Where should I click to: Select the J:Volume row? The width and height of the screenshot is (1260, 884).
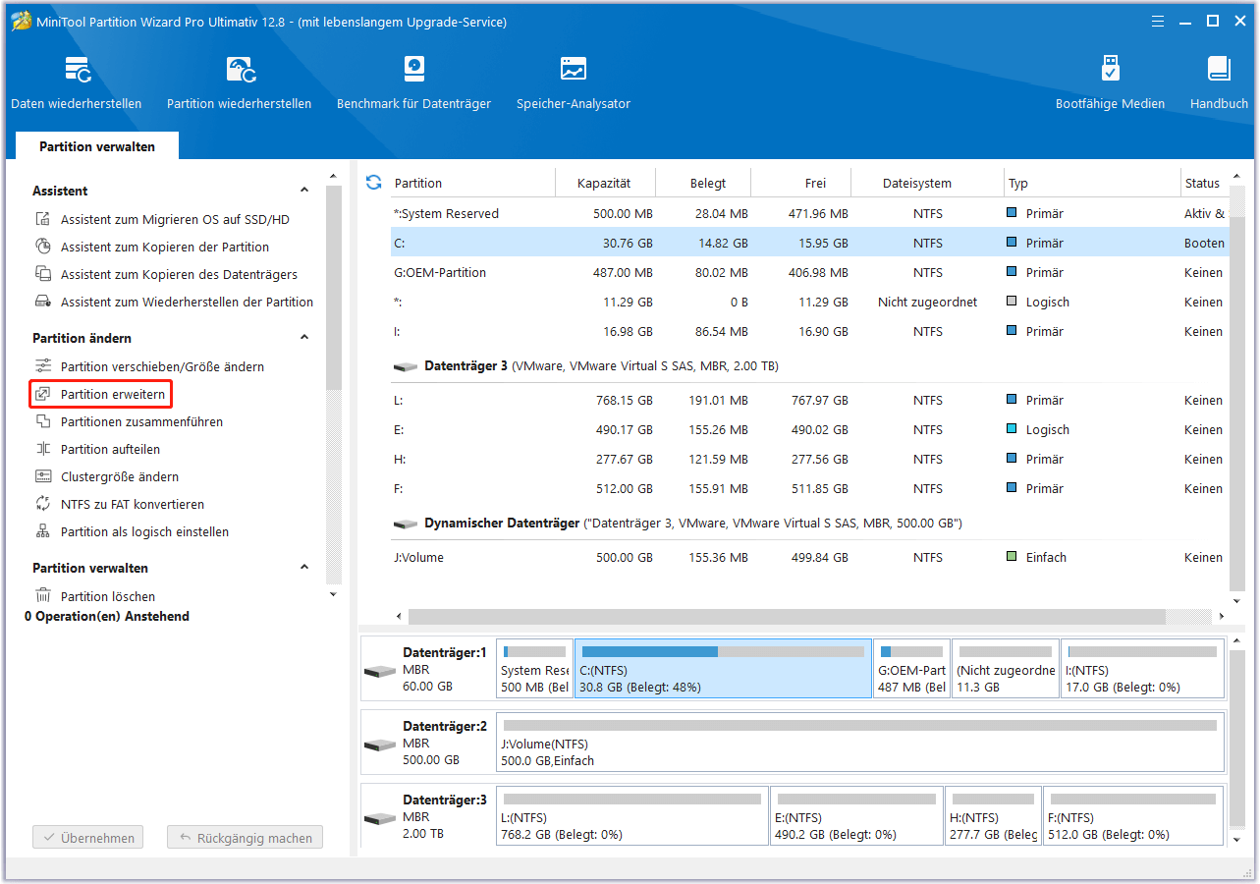pyautogui.click(x=810, y=557)
